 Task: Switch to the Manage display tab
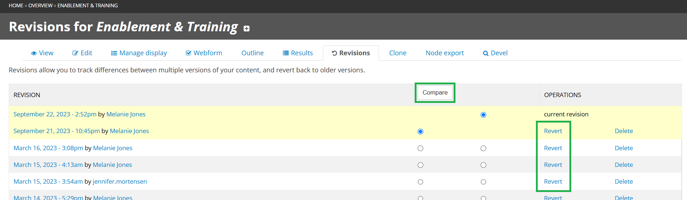(139, 53)
